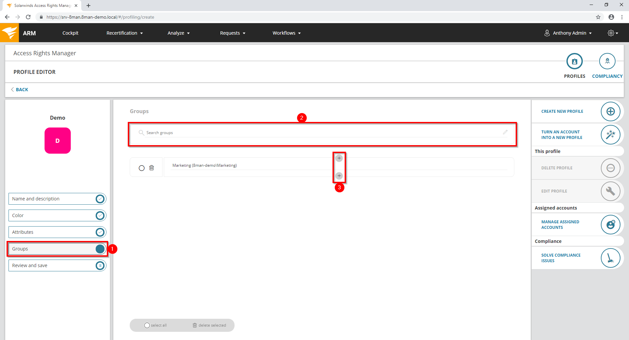Screen dimensions: 629x340
Task: Toggle the select all radio button
Action: click(147, 325)
